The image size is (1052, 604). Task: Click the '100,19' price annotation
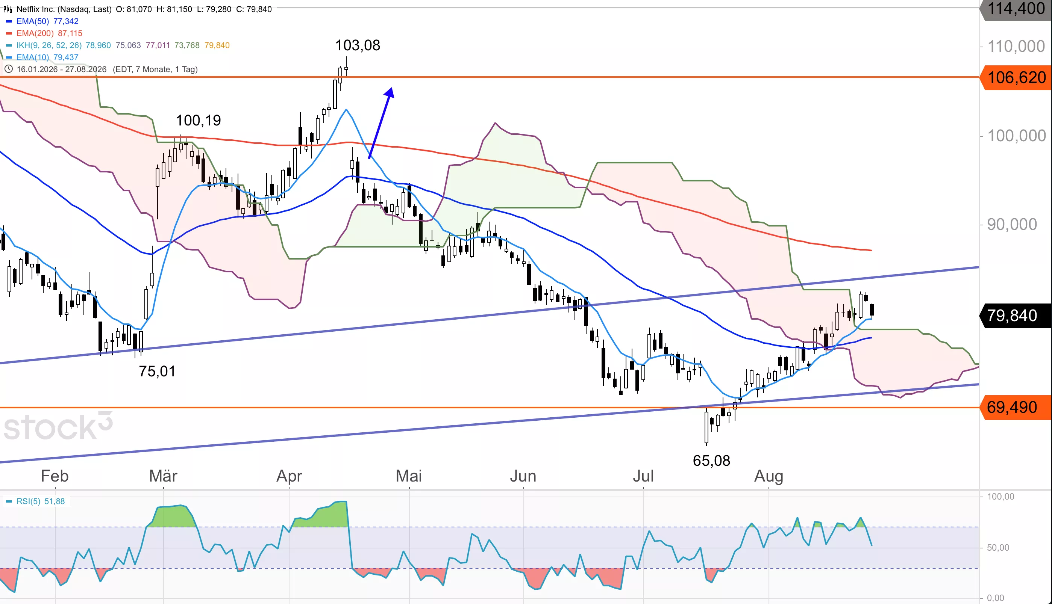199,120
